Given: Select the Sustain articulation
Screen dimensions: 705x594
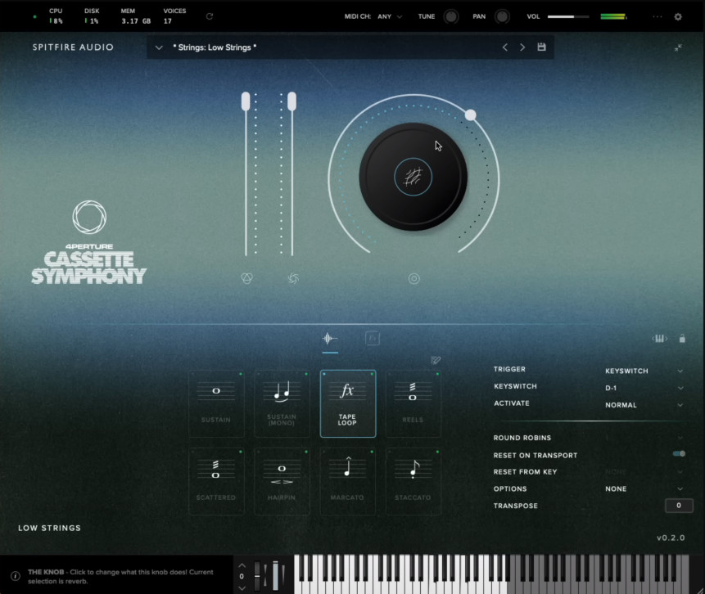Looking at the screenshot, I should tap(216, 403).
